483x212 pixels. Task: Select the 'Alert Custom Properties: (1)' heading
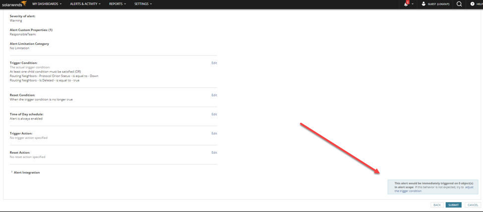tap(31, 30)
